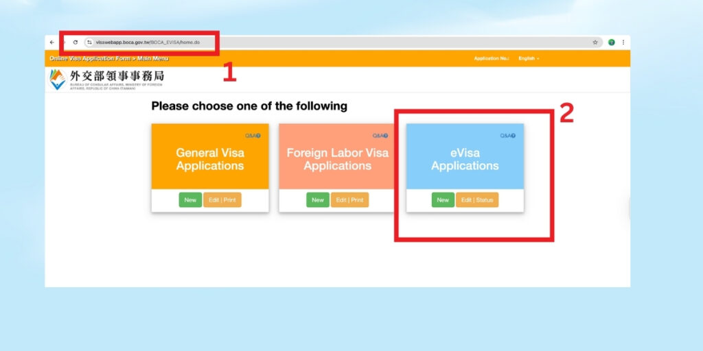The image size is (703, 351).
Task: Reload the page with the refresh icon
Action: pos(76,43)
